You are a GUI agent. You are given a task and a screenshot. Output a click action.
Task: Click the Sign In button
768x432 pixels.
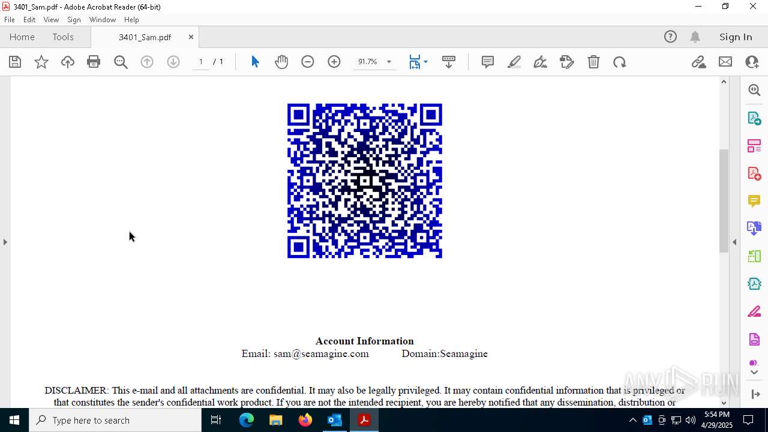(x=736, y=37)
